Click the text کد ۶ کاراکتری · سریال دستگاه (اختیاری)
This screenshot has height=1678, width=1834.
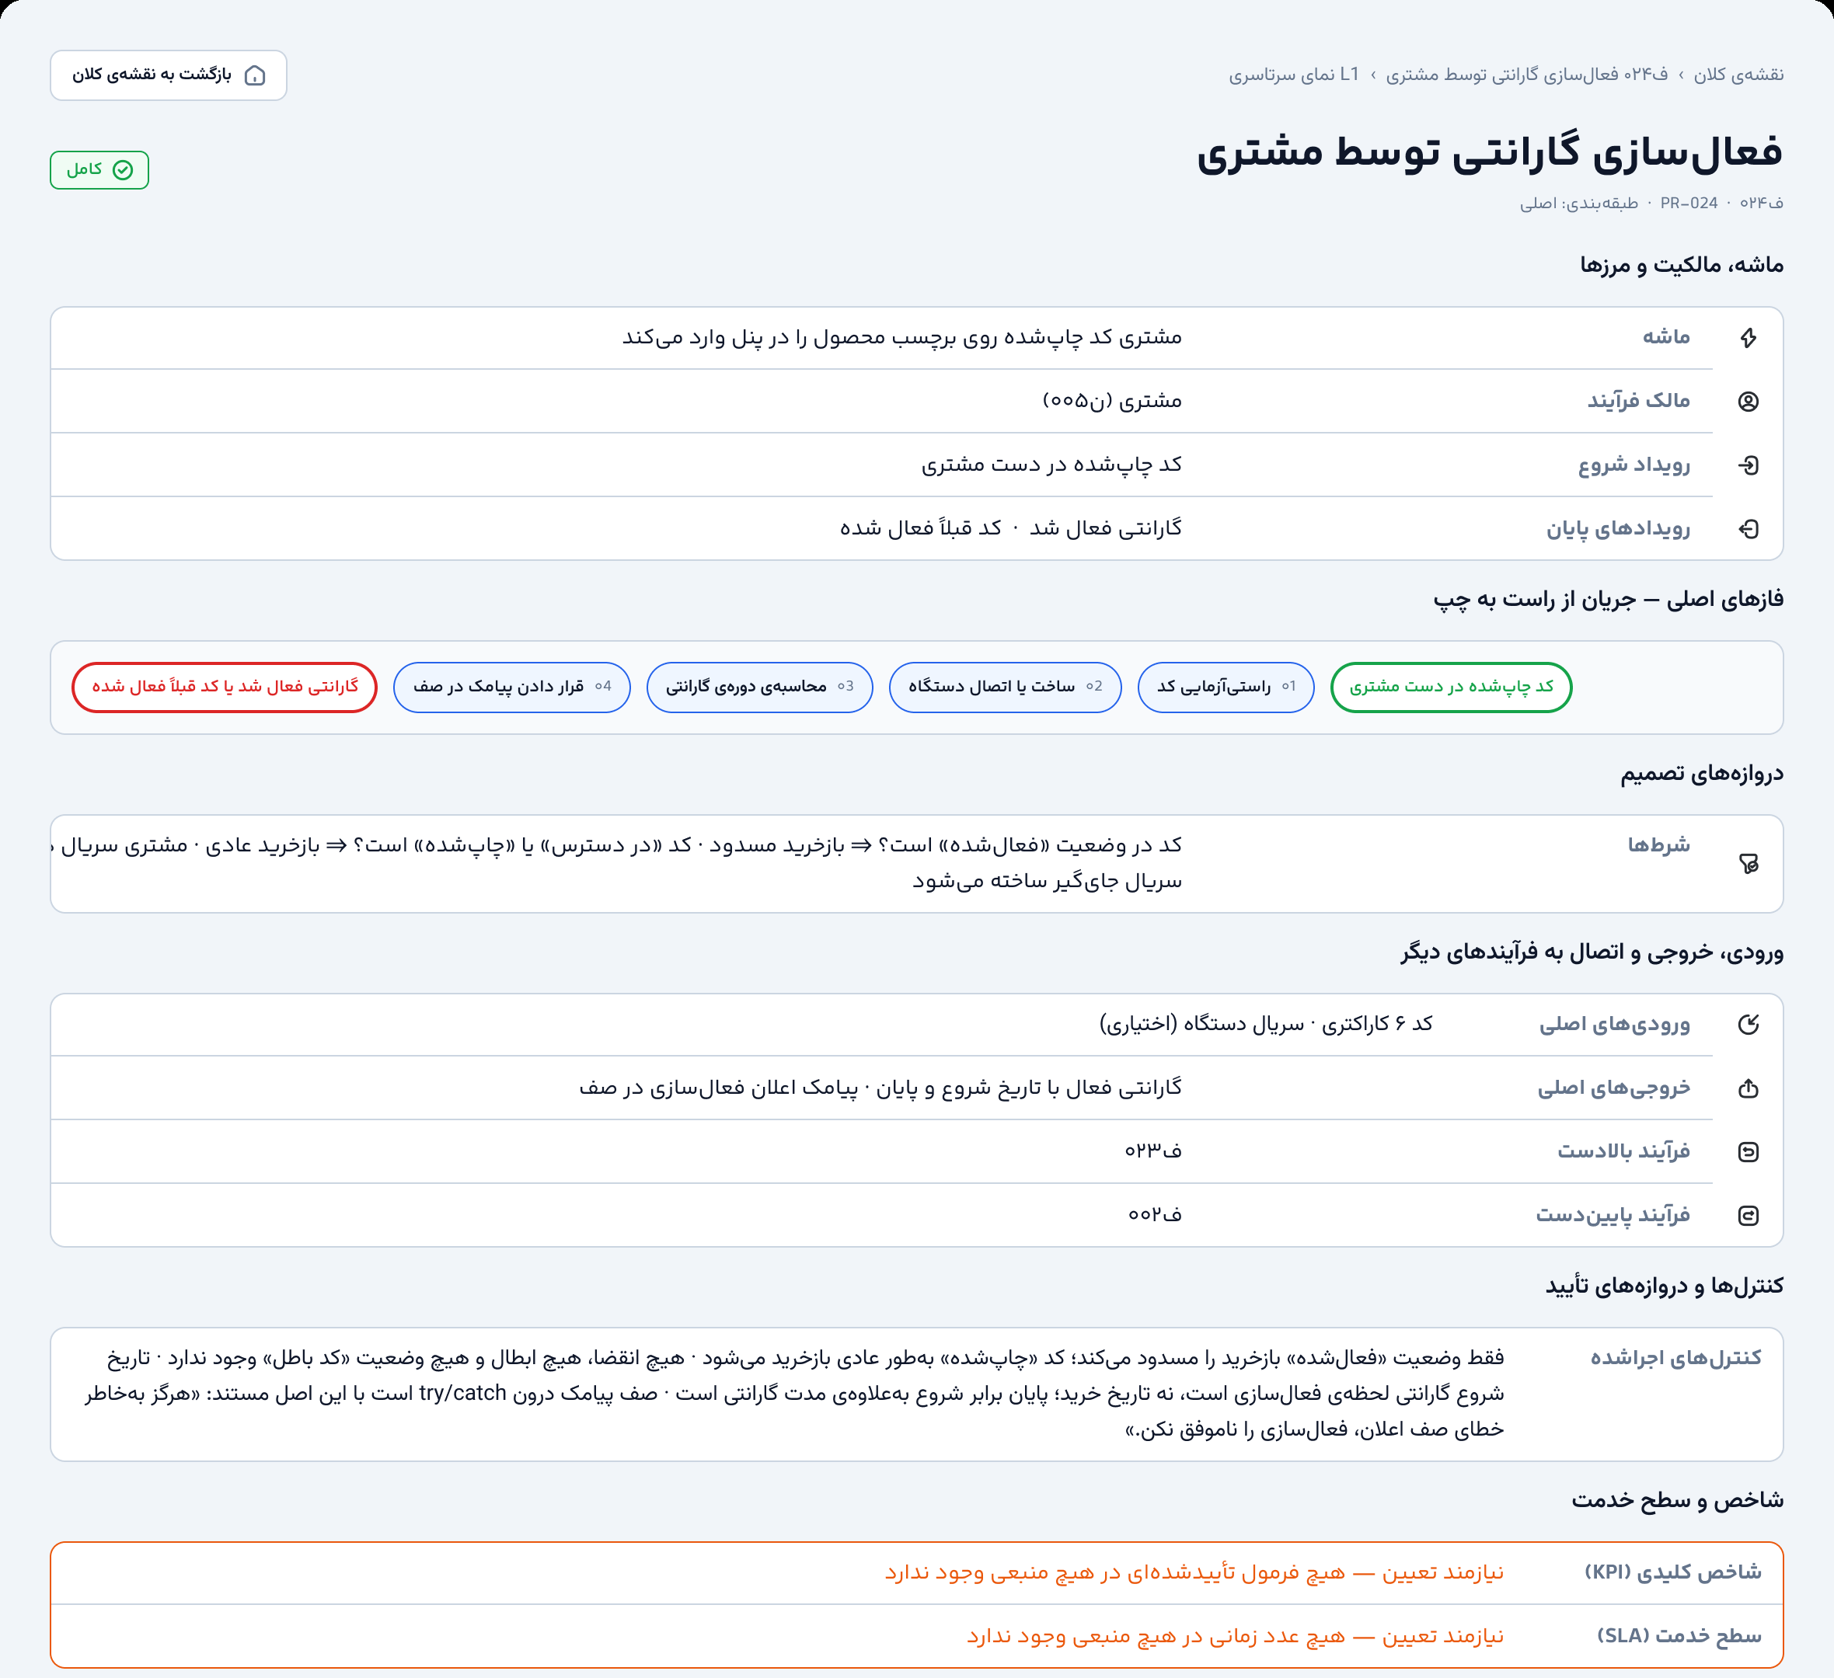coord(1267,1023)
